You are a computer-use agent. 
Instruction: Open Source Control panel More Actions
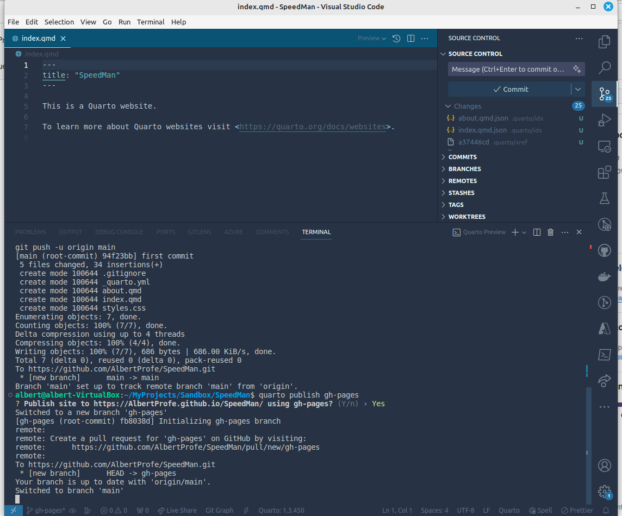click(x=579, y=39)
